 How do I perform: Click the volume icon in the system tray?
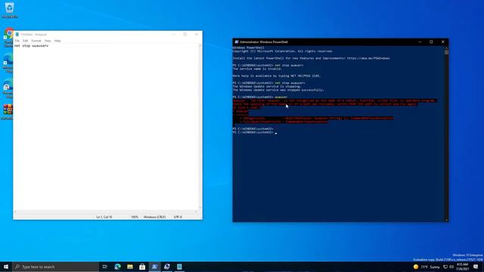451,267
